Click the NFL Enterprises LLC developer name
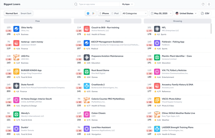215x138 pixels. [x=170, y=30]
